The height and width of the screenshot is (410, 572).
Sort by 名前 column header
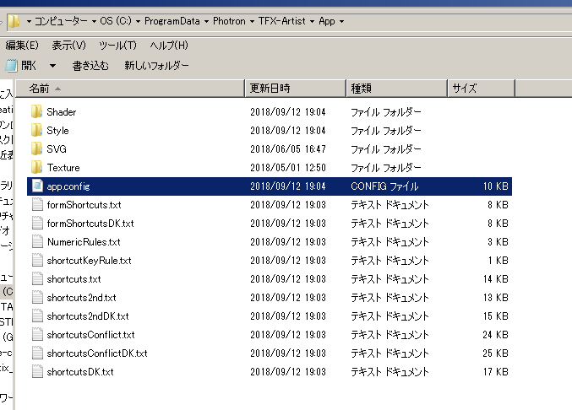[130, 89]
